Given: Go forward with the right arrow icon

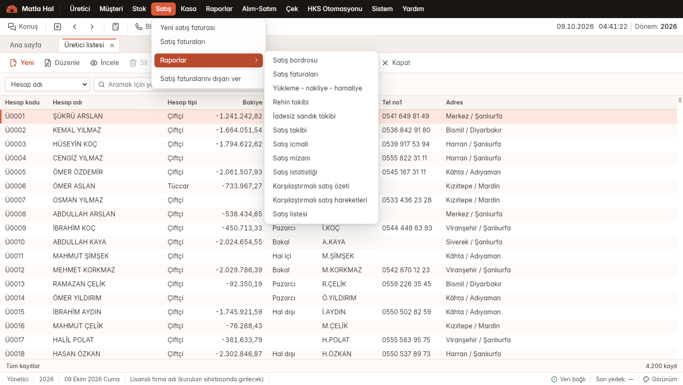Looking at the screenshot, I should coord(92,27).
